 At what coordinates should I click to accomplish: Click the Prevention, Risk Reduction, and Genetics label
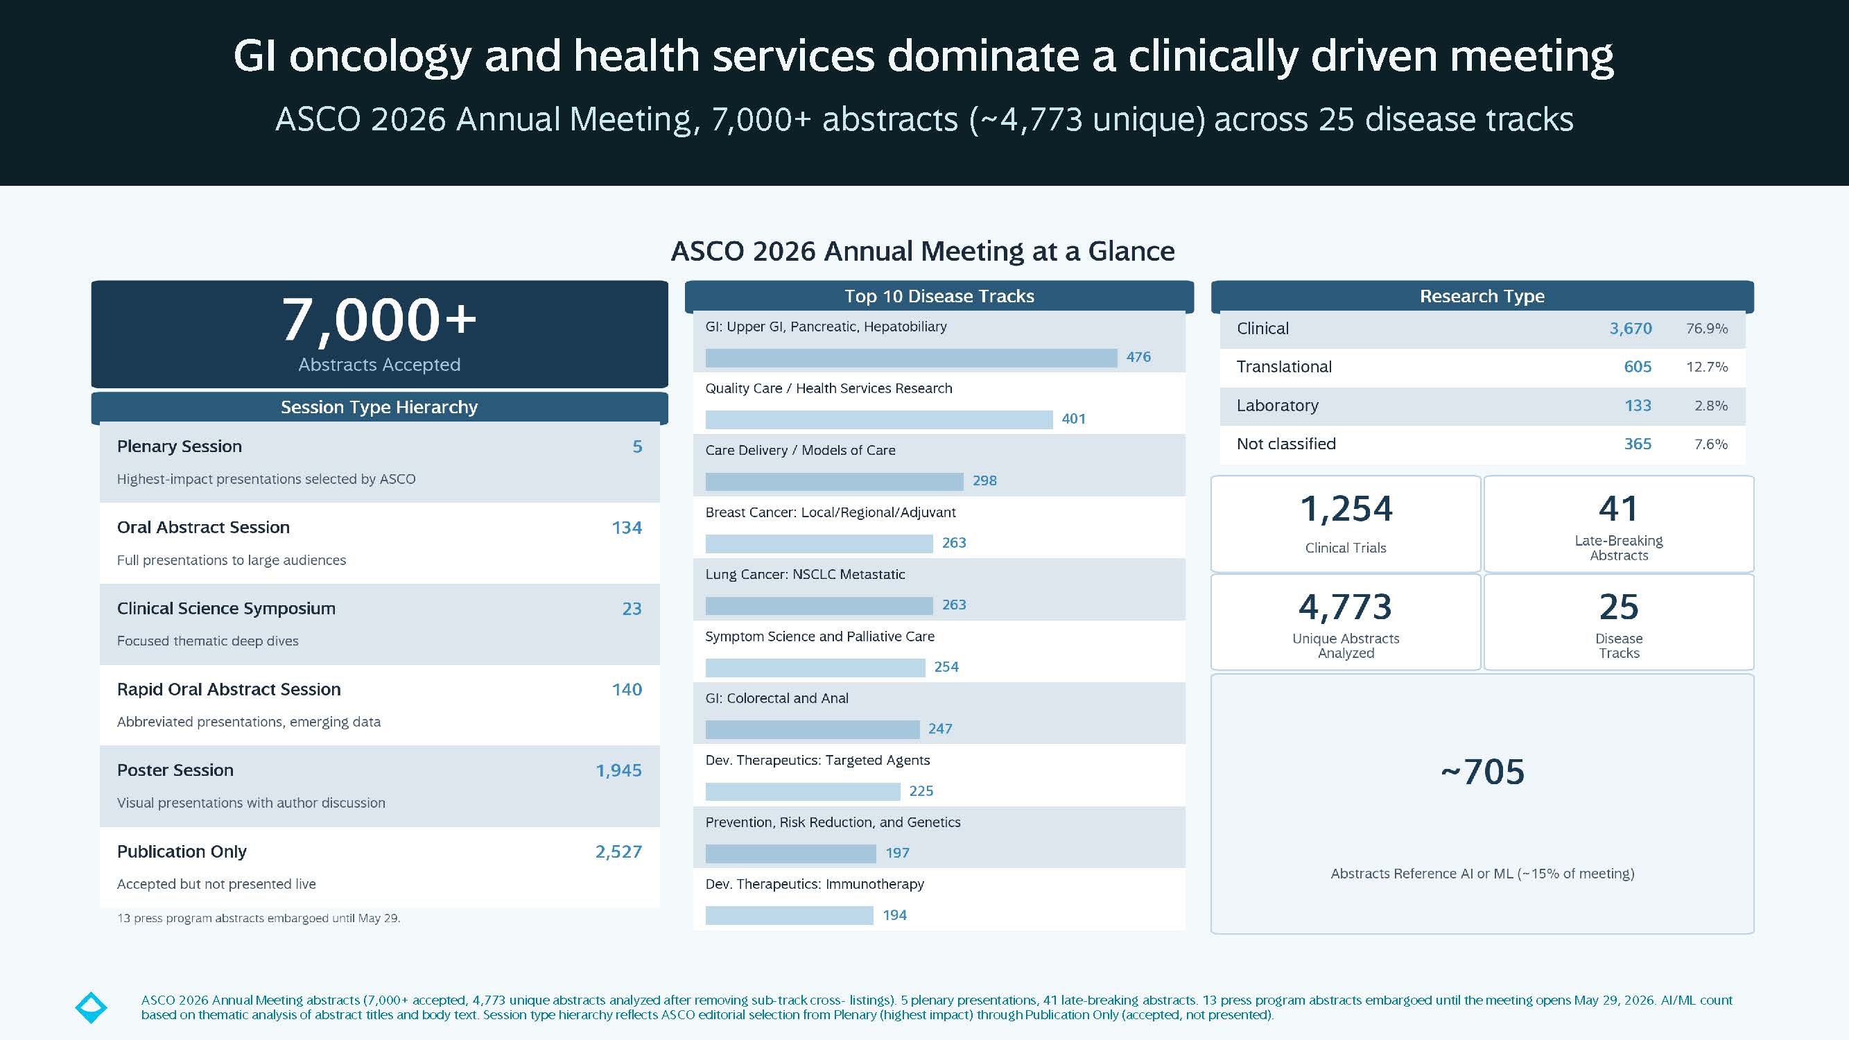pos(833,822)
